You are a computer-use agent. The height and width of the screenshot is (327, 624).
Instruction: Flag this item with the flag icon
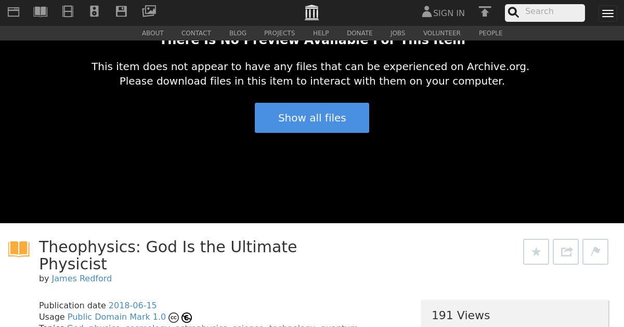coord(595,252)
